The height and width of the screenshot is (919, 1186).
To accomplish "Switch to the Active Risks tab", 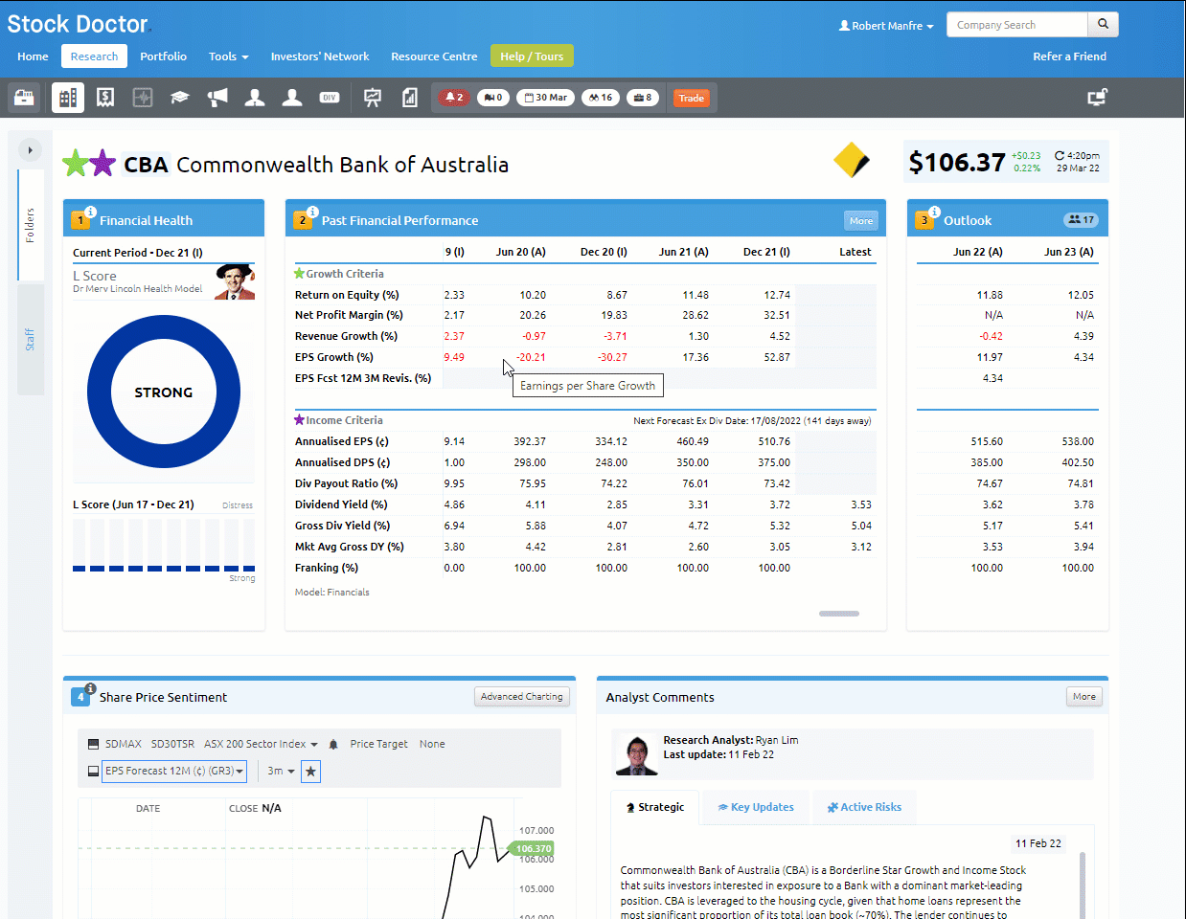I will pyautogui.click(x=864, y=807).
